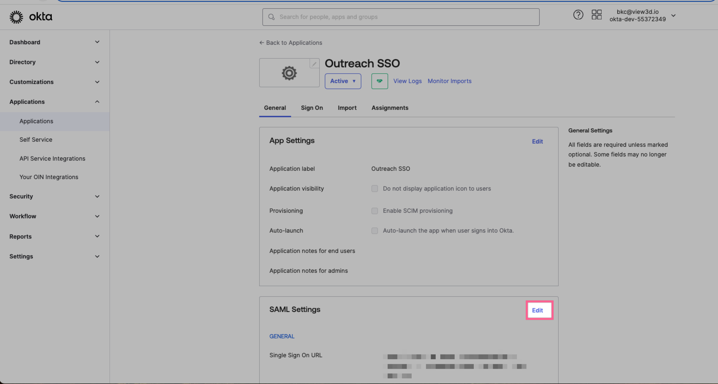718x384 pixels.
Task: Click the Outreach SSO page title
Action: (x=362, y=64)
